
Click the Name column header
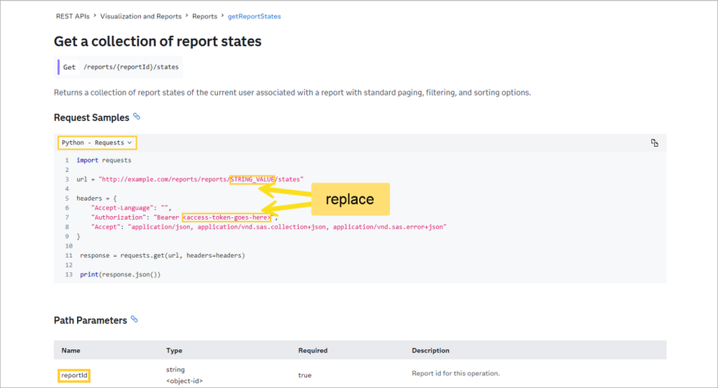(71, 351)
